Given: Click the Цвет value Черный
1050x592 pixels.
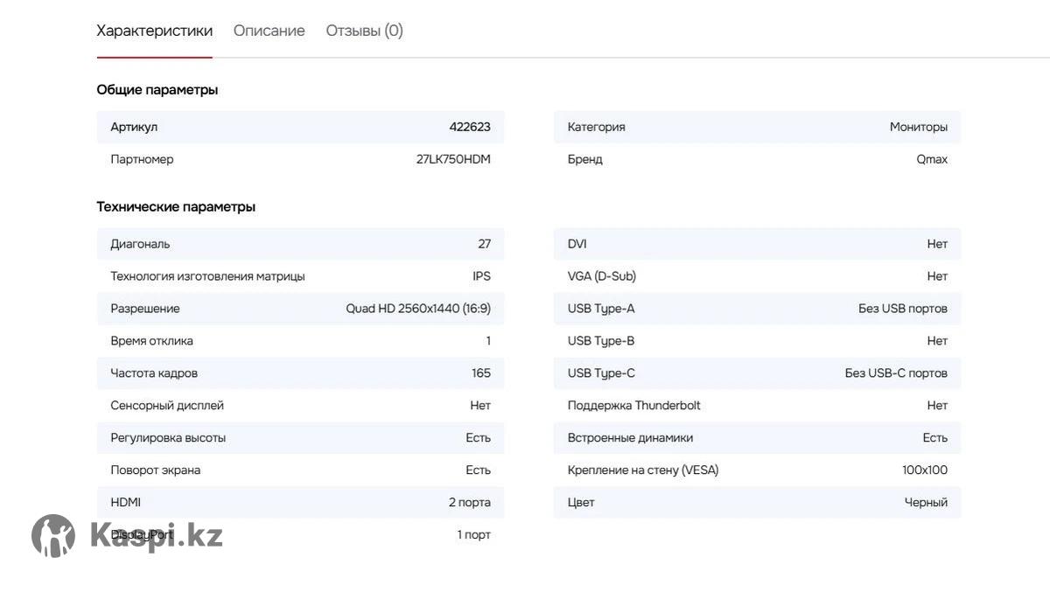Looking at the screenshot, I should click(926, 503).
